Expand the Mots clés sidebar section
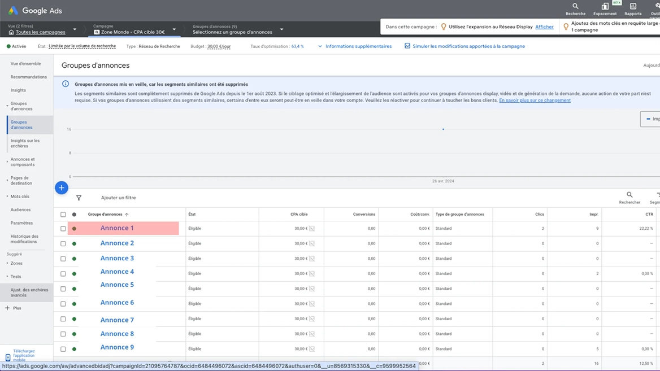 click(x=7, y=197)
